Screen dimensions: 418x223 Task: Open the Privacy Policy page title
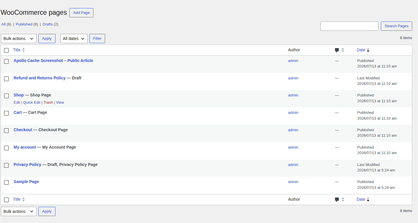pyautogui.click(x=27, y=164)
